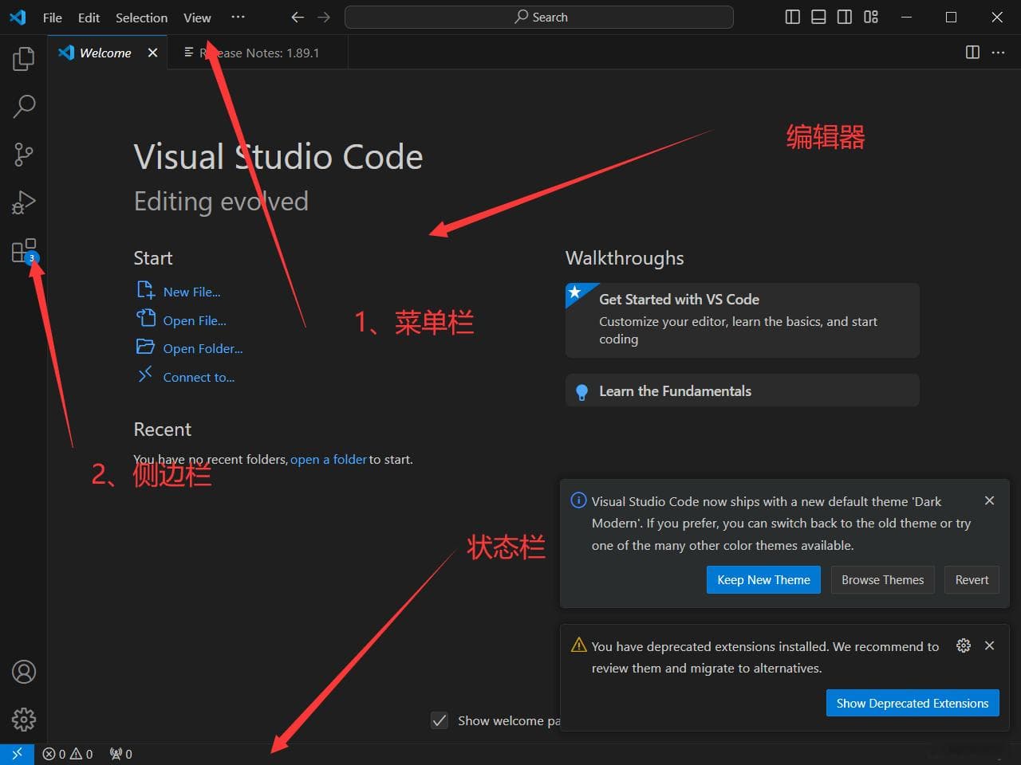Toggle the primary side bar layout icon
1021x765 pixels.
coord(792,17)
